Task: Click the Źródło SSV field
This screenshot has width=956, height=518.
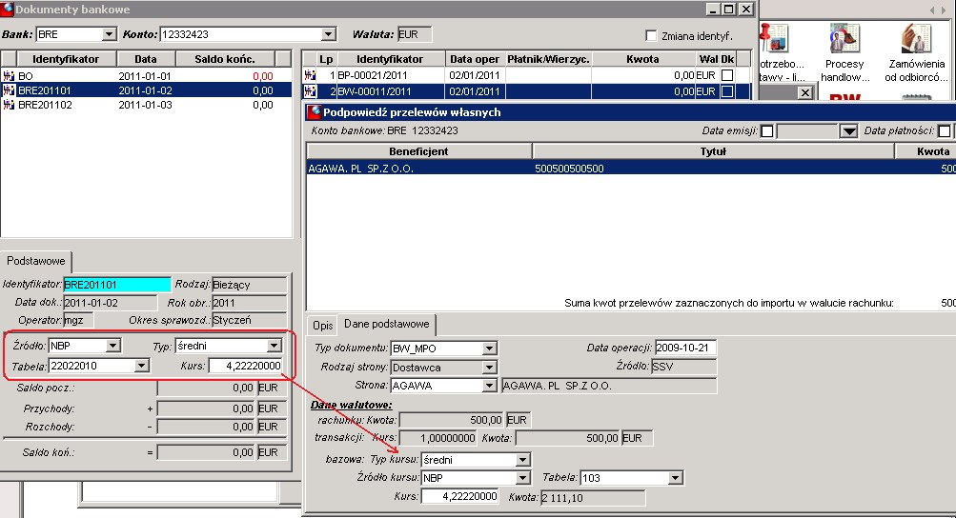Action: coord(683,367)
